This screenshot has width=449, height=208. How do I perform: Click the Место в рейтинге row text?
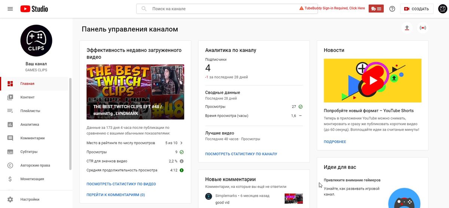120,143
